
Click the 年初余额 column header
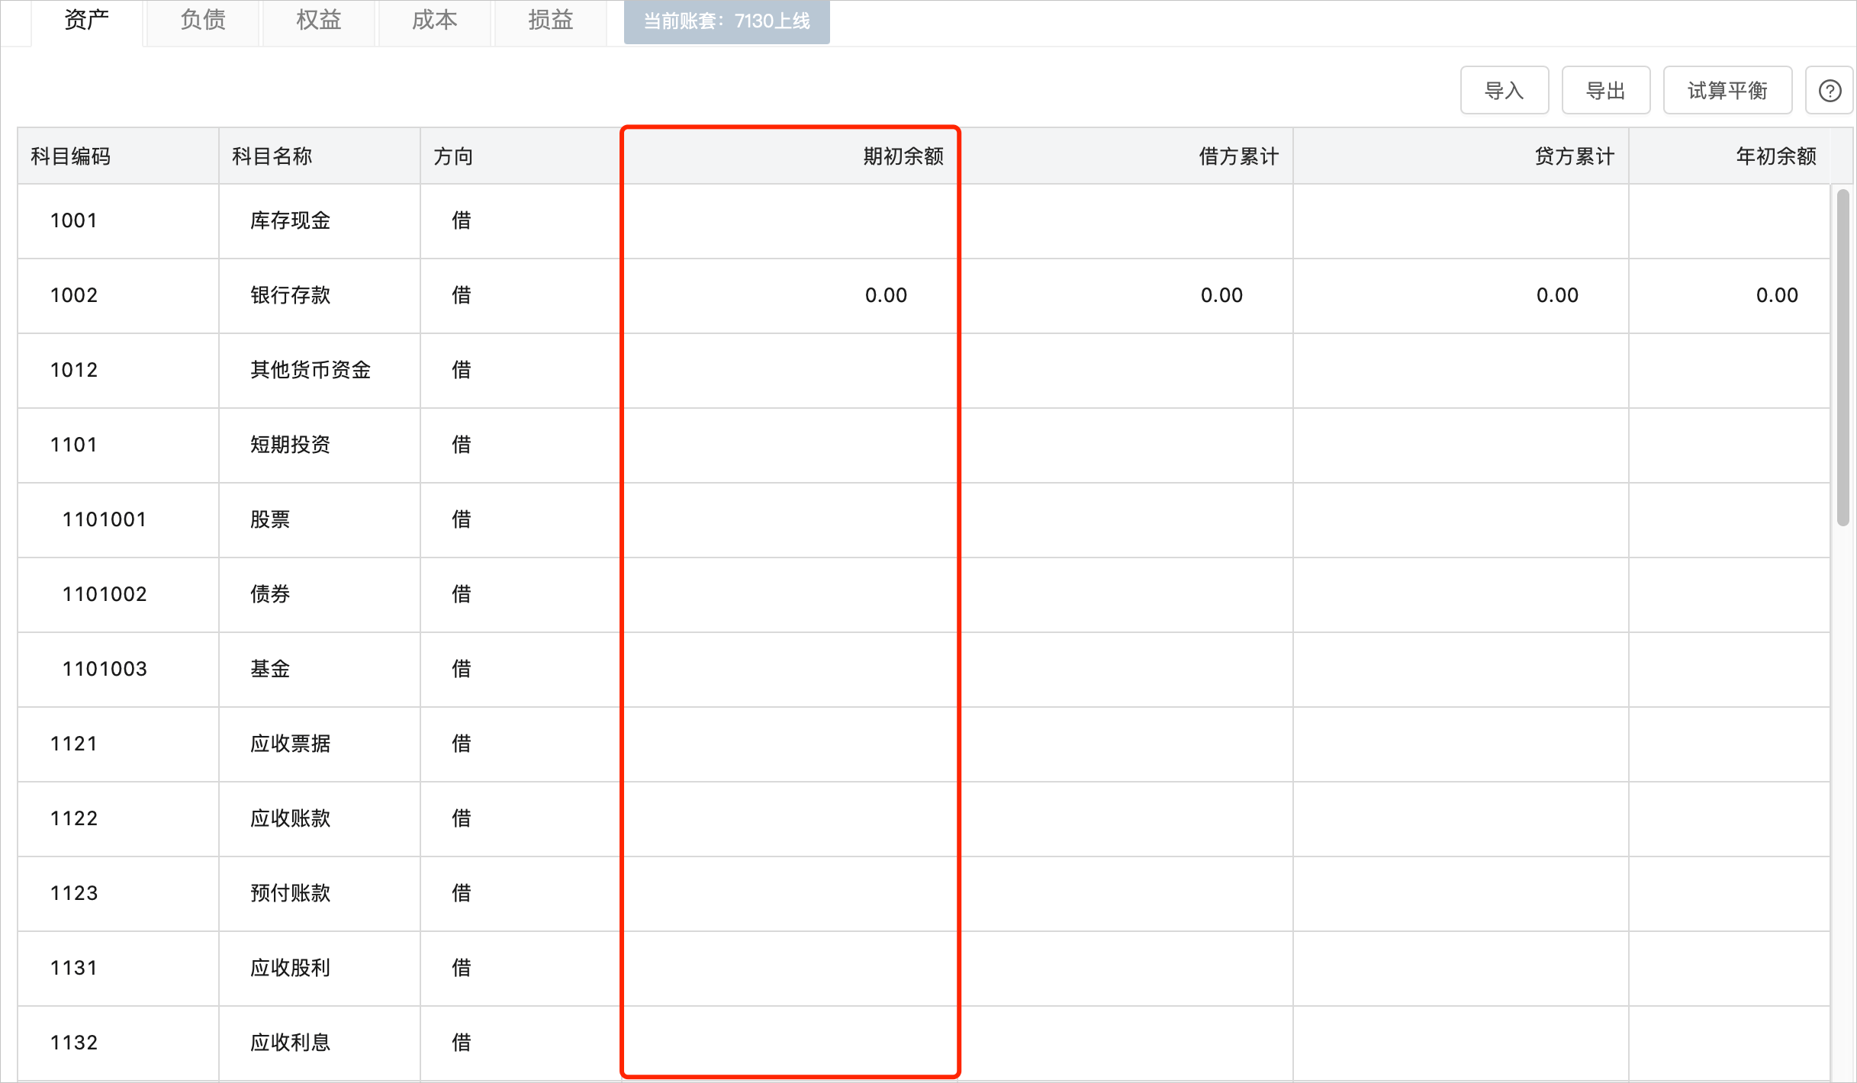[x=1730, y=156]
